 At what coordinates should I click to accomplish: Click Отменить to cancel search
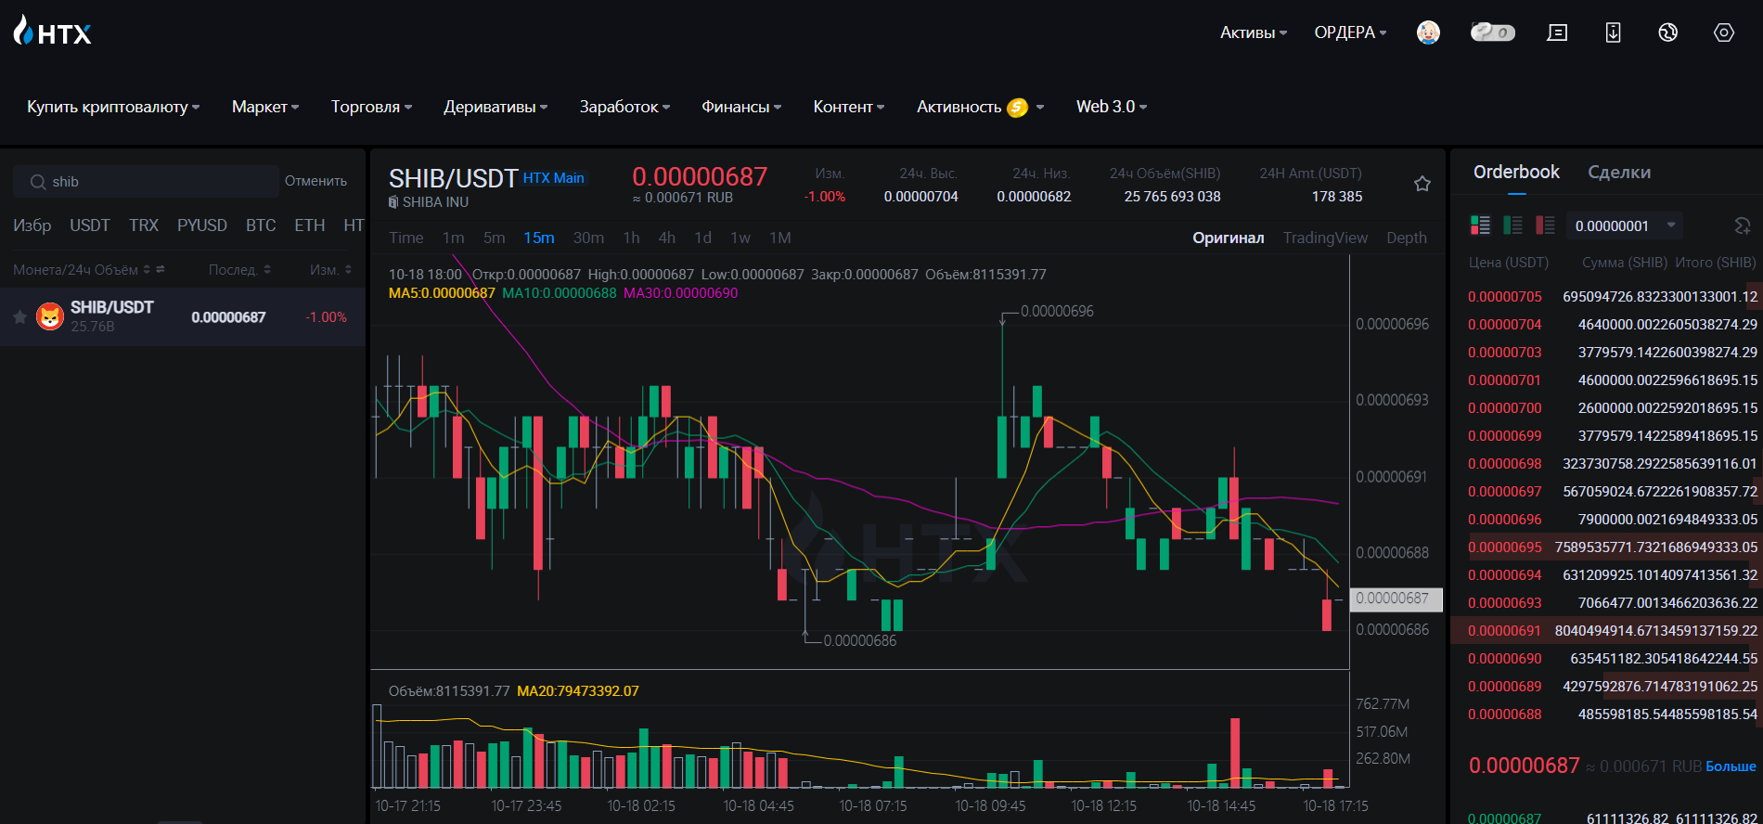315,182
